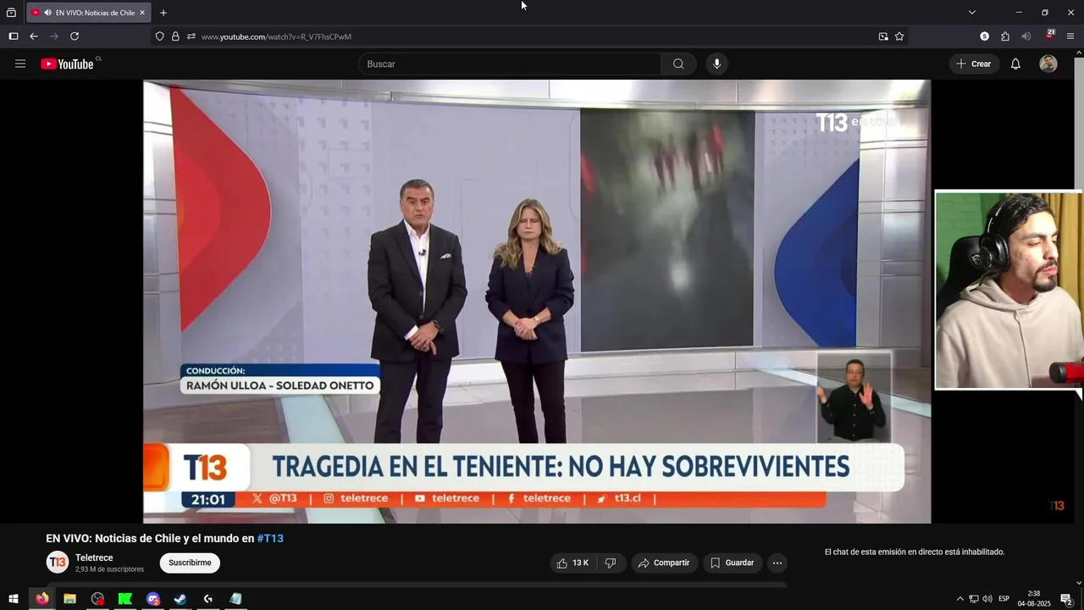The width and height of the screenshot is (1084, 610).
Task: Toggle picture-in-picture from the address bar
Action: point(883,36)
